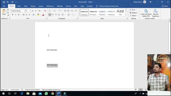Screen dimensions: 171x96
Task: Toggle superscript formatting
Action: coord(30,15)
